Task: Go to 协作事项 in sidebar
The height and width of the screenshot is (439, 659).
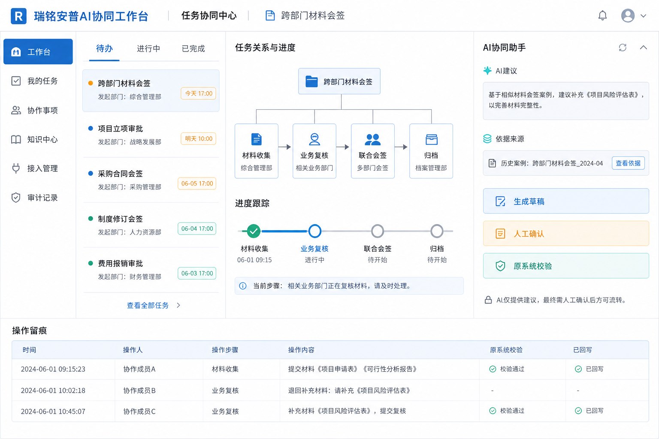Action: point(38,110)
